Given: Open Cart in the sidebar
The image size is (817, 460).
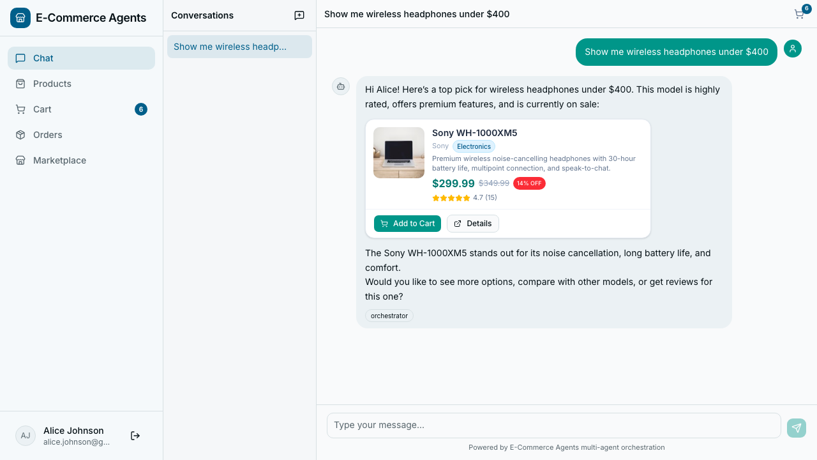Looking at the screenshot, I should tap(81, 109).
